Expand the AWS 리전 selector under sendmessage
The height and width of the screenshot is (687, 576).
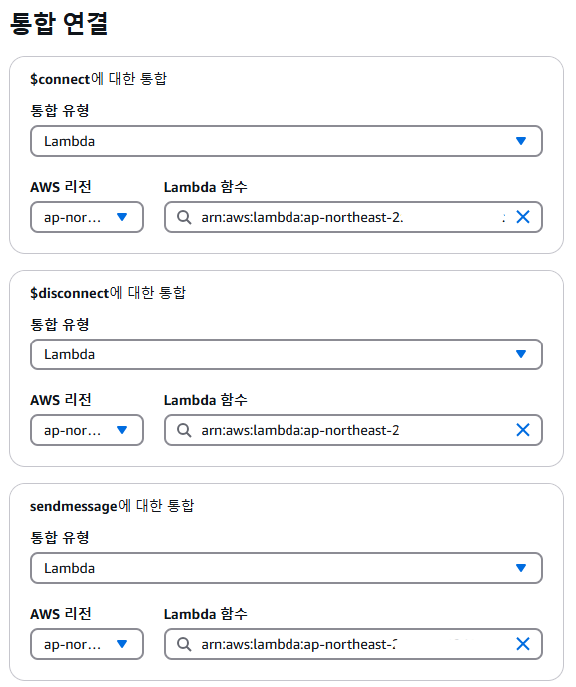click(x=87, y=644)
